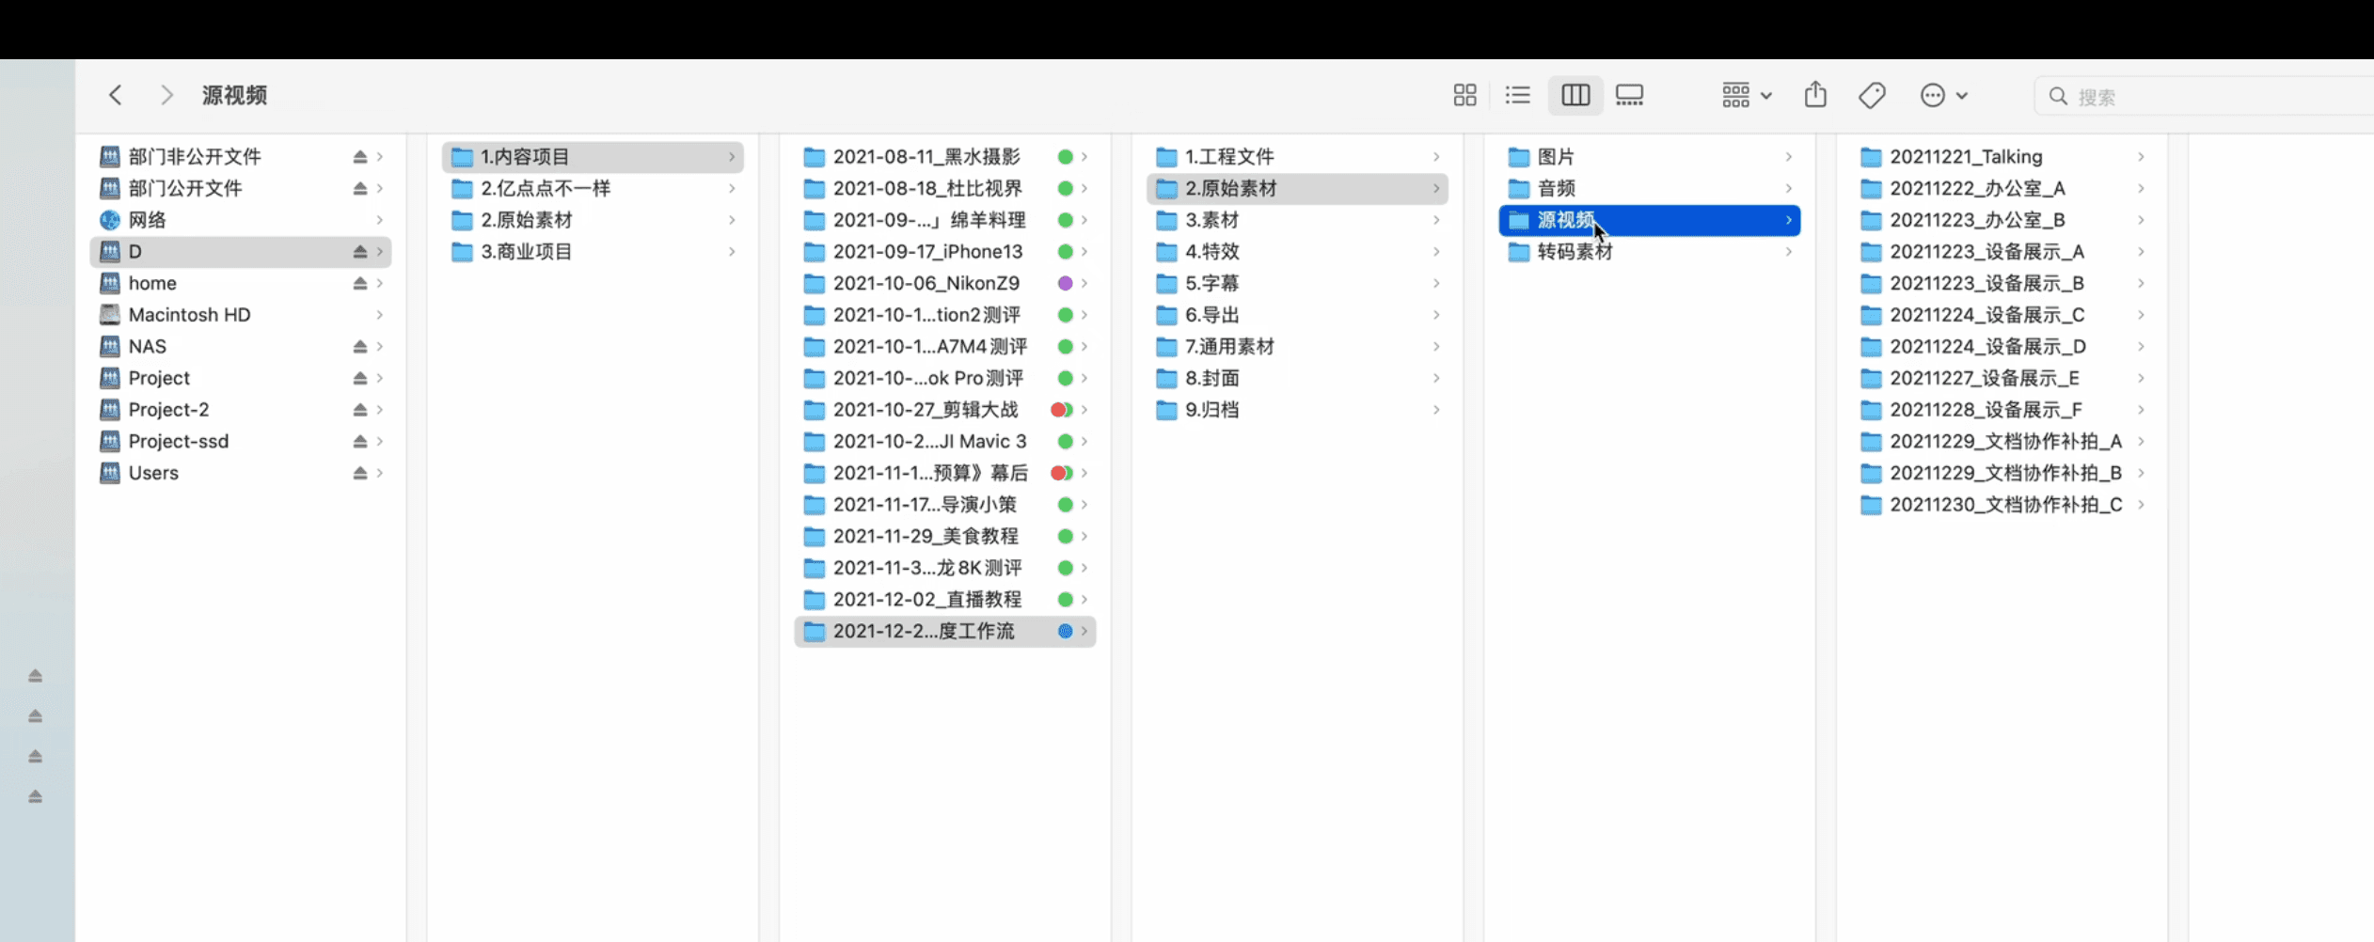Open the 3.商业项目 folder
The width and height of the screenshot is (2374, 942).
pyautogui.click(x=526, y=252)
